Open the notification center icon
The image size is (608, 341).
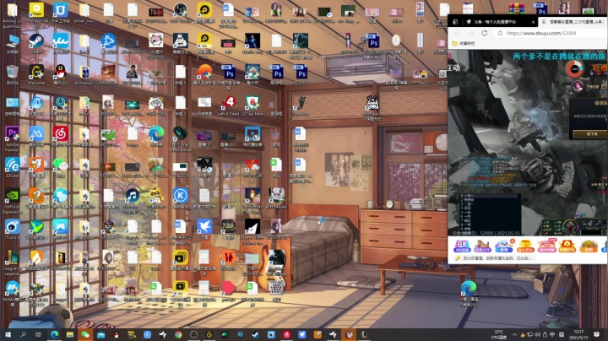tap(596, 334)
